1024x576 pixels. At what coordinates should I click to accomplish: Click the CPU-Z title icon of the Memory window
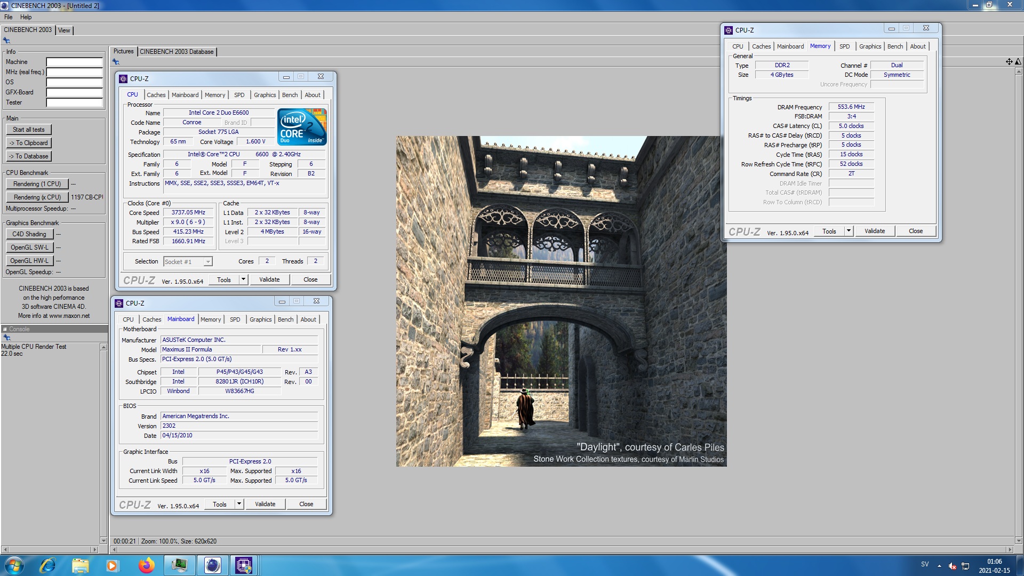729,30
